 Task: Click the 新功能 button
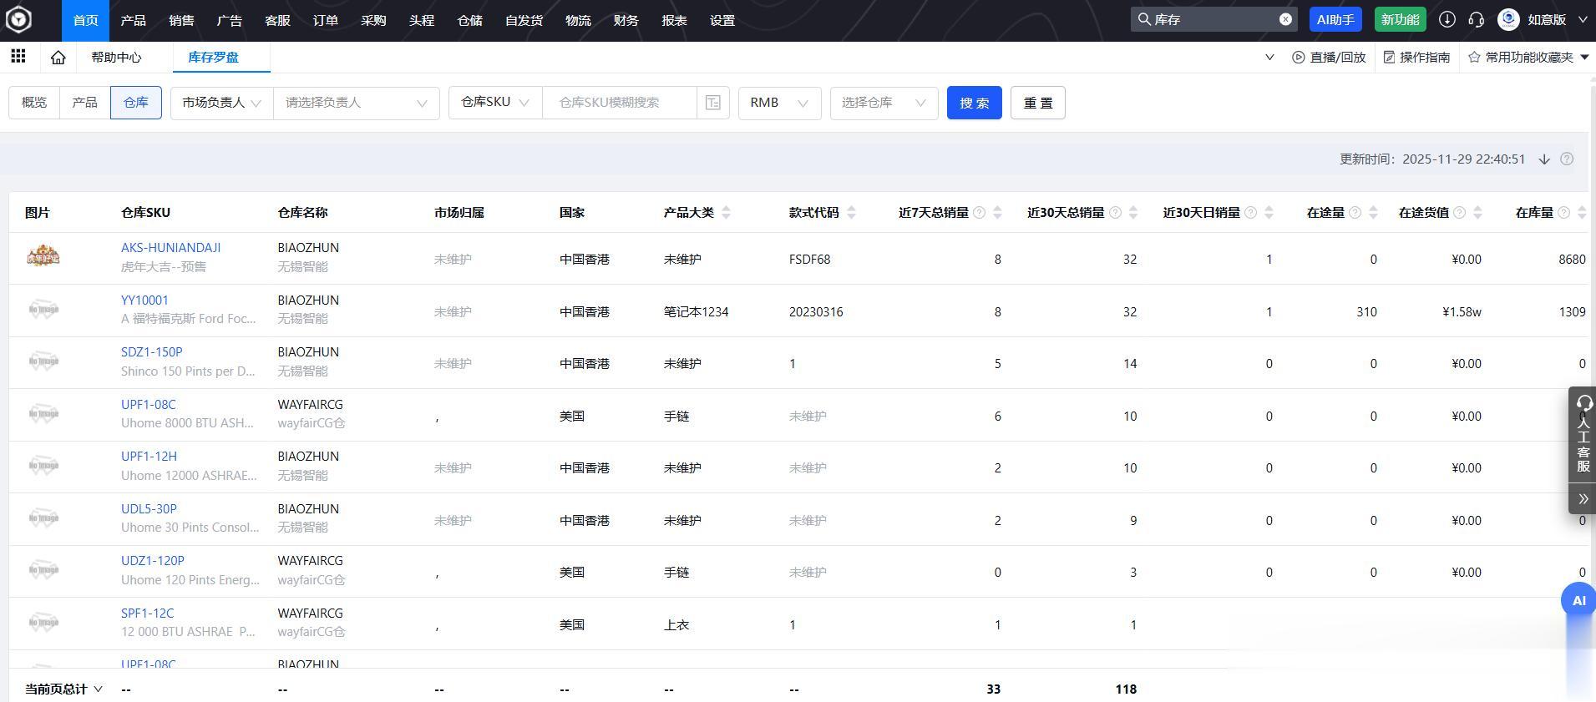(x=1401, y=19)
